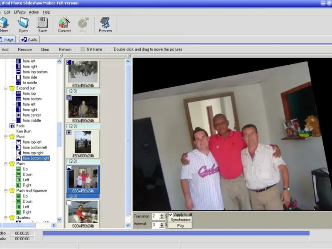Switch to the Audio tab
Screen dimensions: 332x249
point(29,39)
